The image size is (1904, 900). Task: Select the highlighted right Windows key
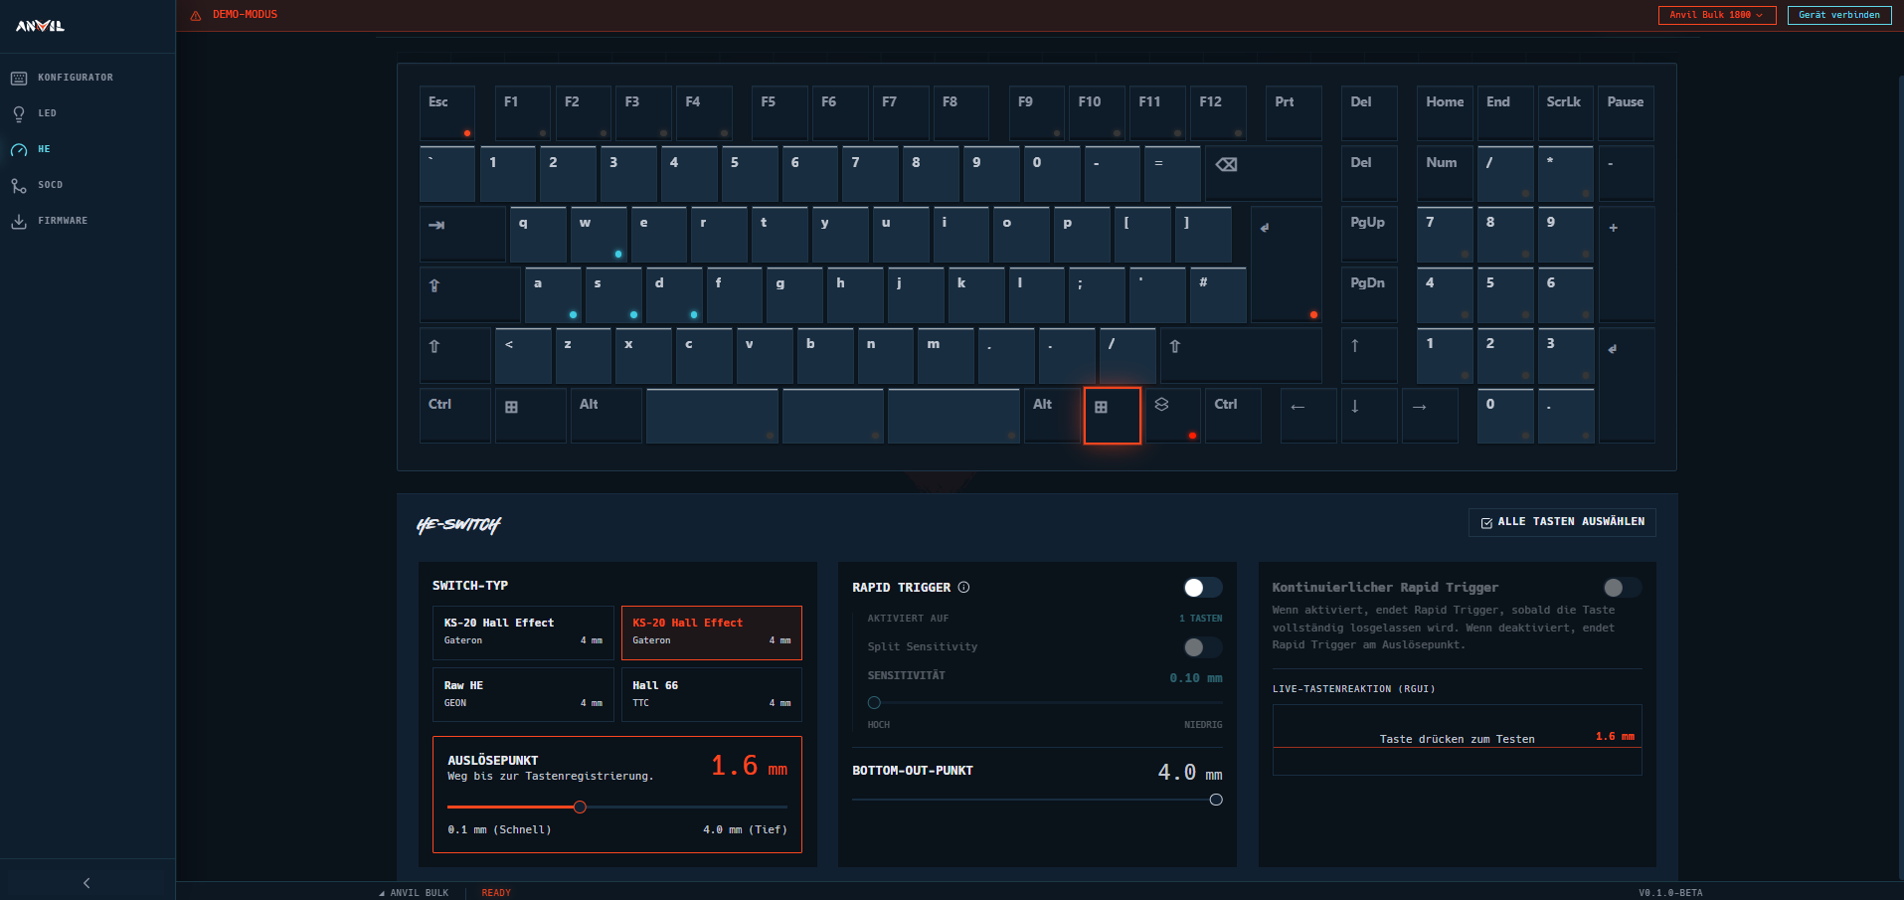point(1112,416)
